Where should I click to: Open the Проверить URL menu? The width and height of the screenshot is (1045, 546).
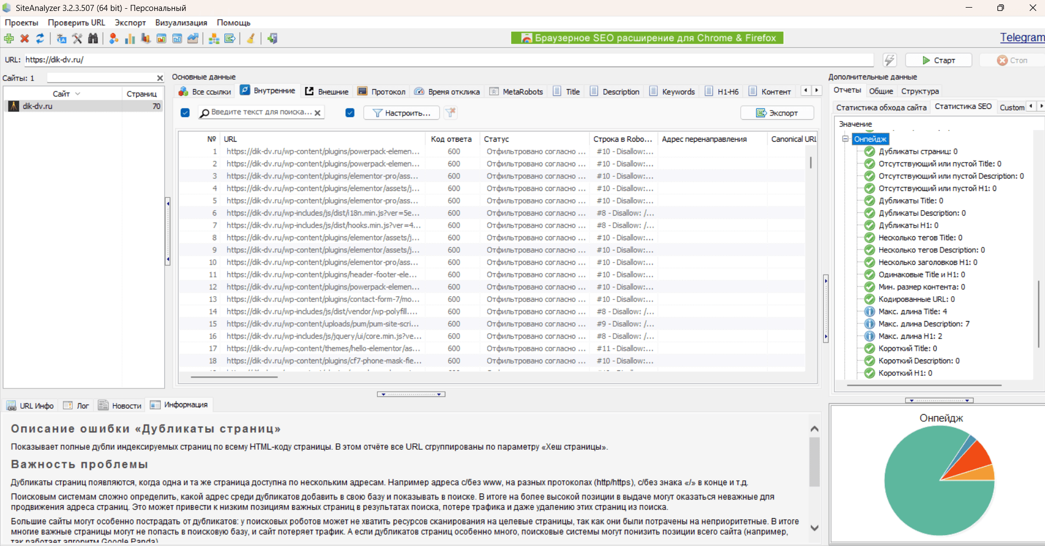coord(77,22)
